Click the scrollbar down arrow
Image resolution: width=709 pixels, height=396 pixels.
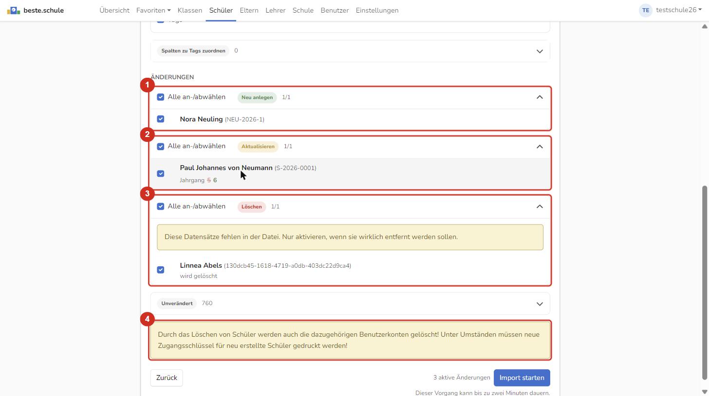(x=704, y=392)
